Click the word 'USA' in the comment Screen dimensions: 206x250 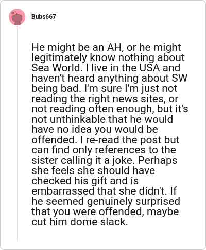pyautogui.click(x=149, y=68)
